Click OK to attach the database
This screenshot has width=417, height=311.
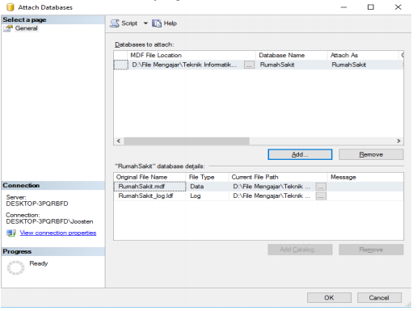pyautogui.click(x=329, y=297)
